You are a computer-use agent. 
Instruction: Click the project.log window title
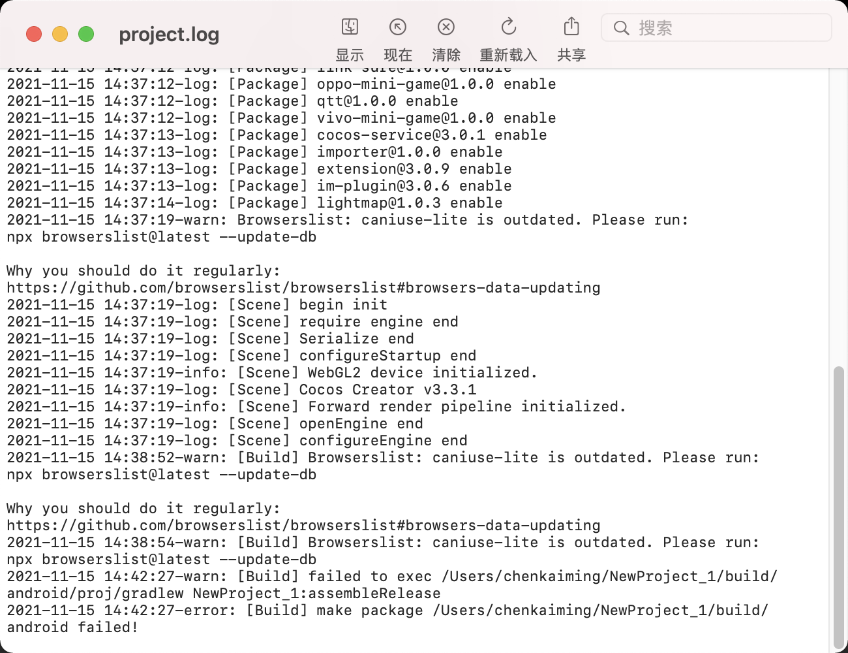pyautogui.click(x=169, y=35)
